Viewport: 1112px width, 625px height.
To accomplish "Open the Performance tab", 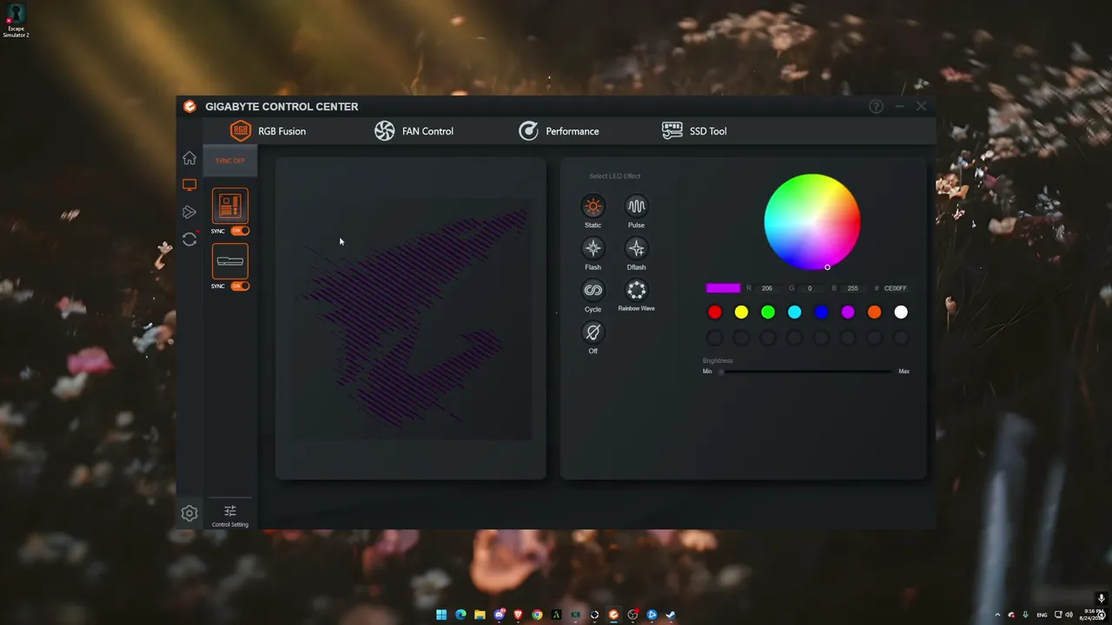I will coord(559,131).
